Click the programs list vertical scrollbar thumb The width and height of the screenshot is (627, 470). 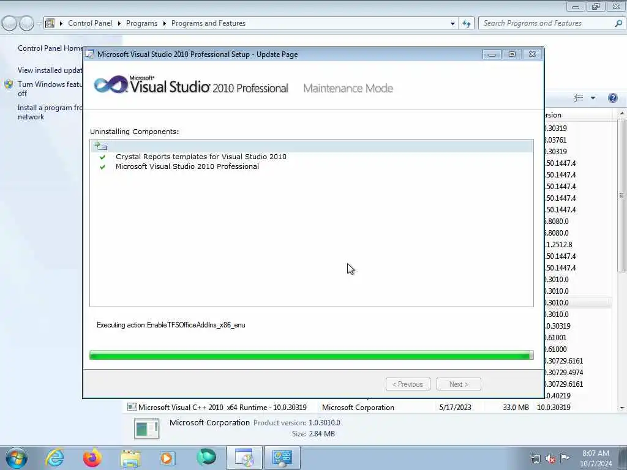click(x=622, y=196)
